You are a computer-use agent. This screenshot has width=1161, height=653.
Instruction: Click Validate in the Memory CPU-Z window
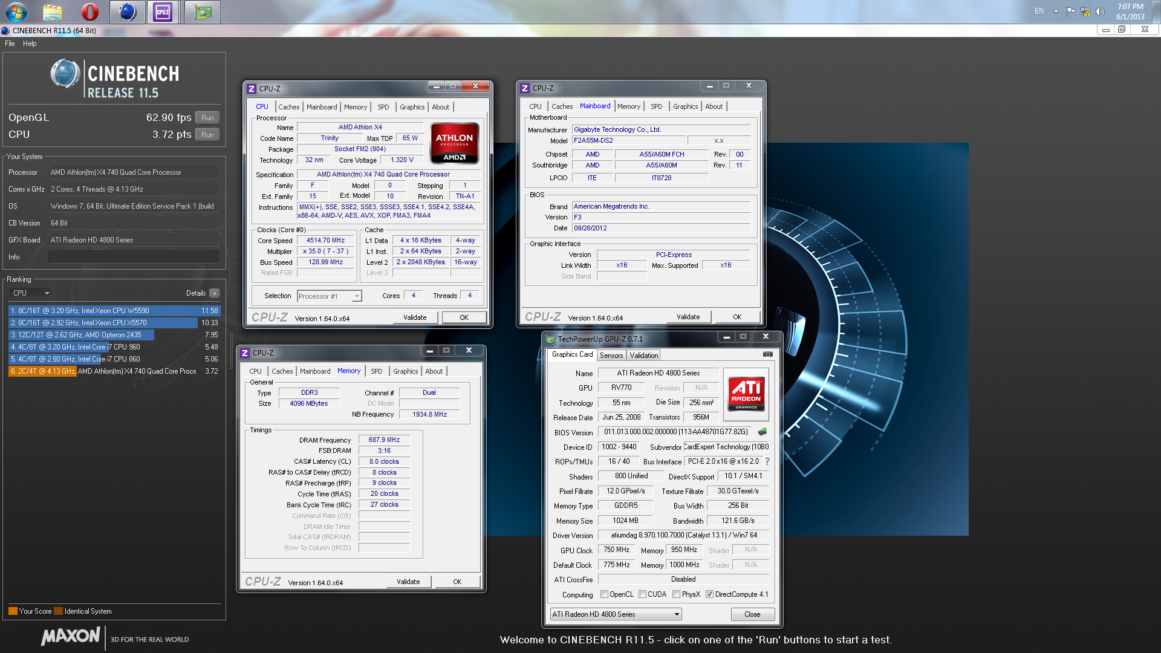(408, 582)
